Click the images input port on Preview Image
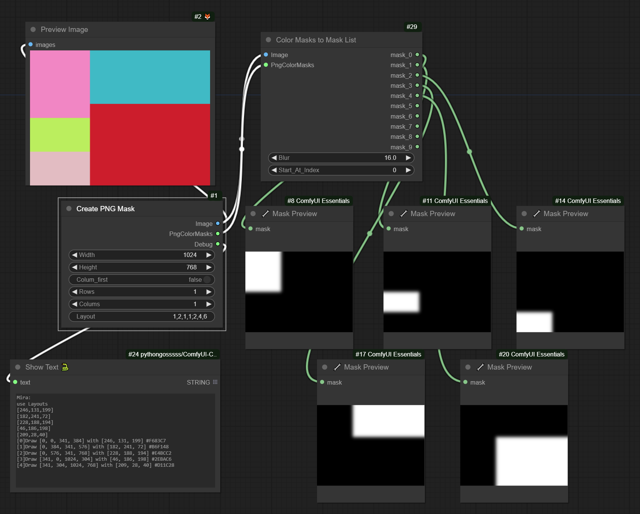This screenshot has width=640, height=514. (x=31, y=44)
